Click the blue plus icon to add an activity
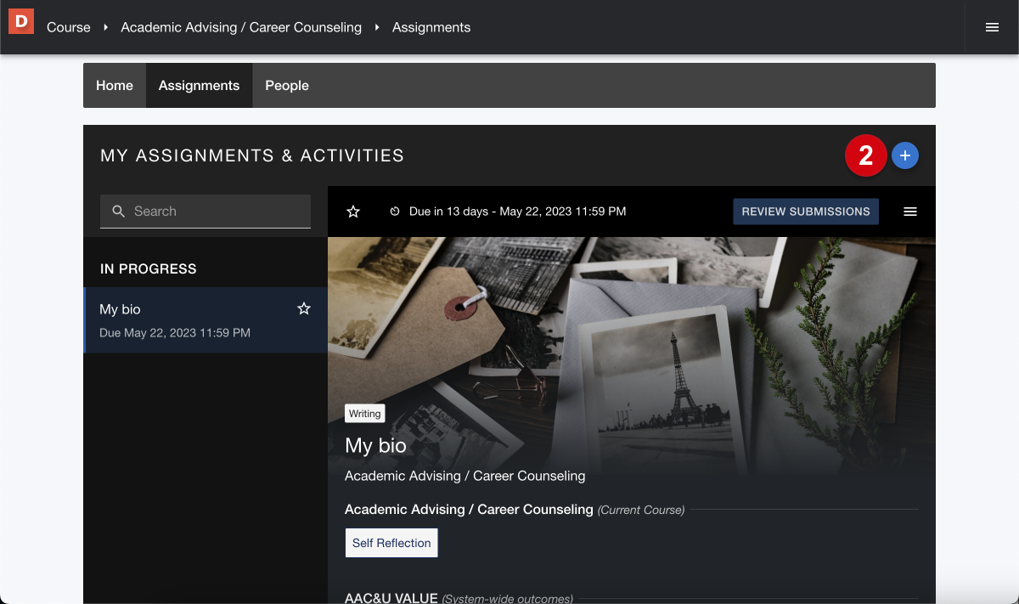 (904, 155)
